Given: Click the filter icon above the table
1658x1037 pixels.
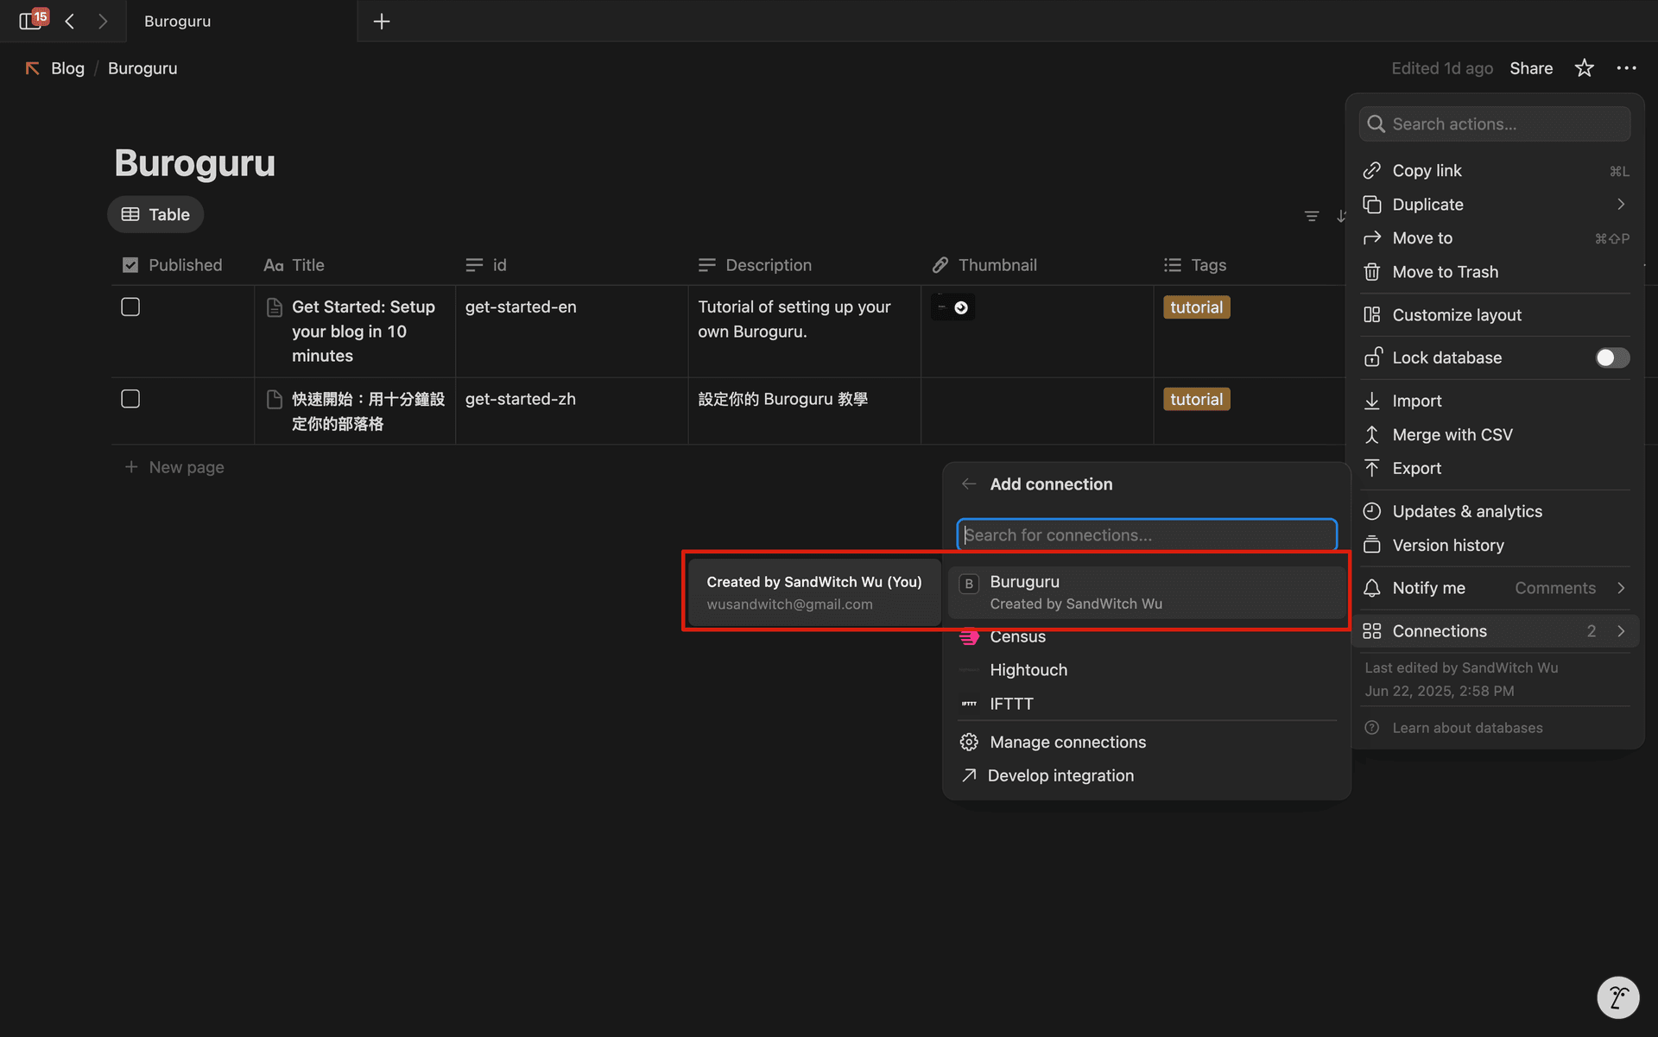Looking at the screenshot, I should 1312,216.
